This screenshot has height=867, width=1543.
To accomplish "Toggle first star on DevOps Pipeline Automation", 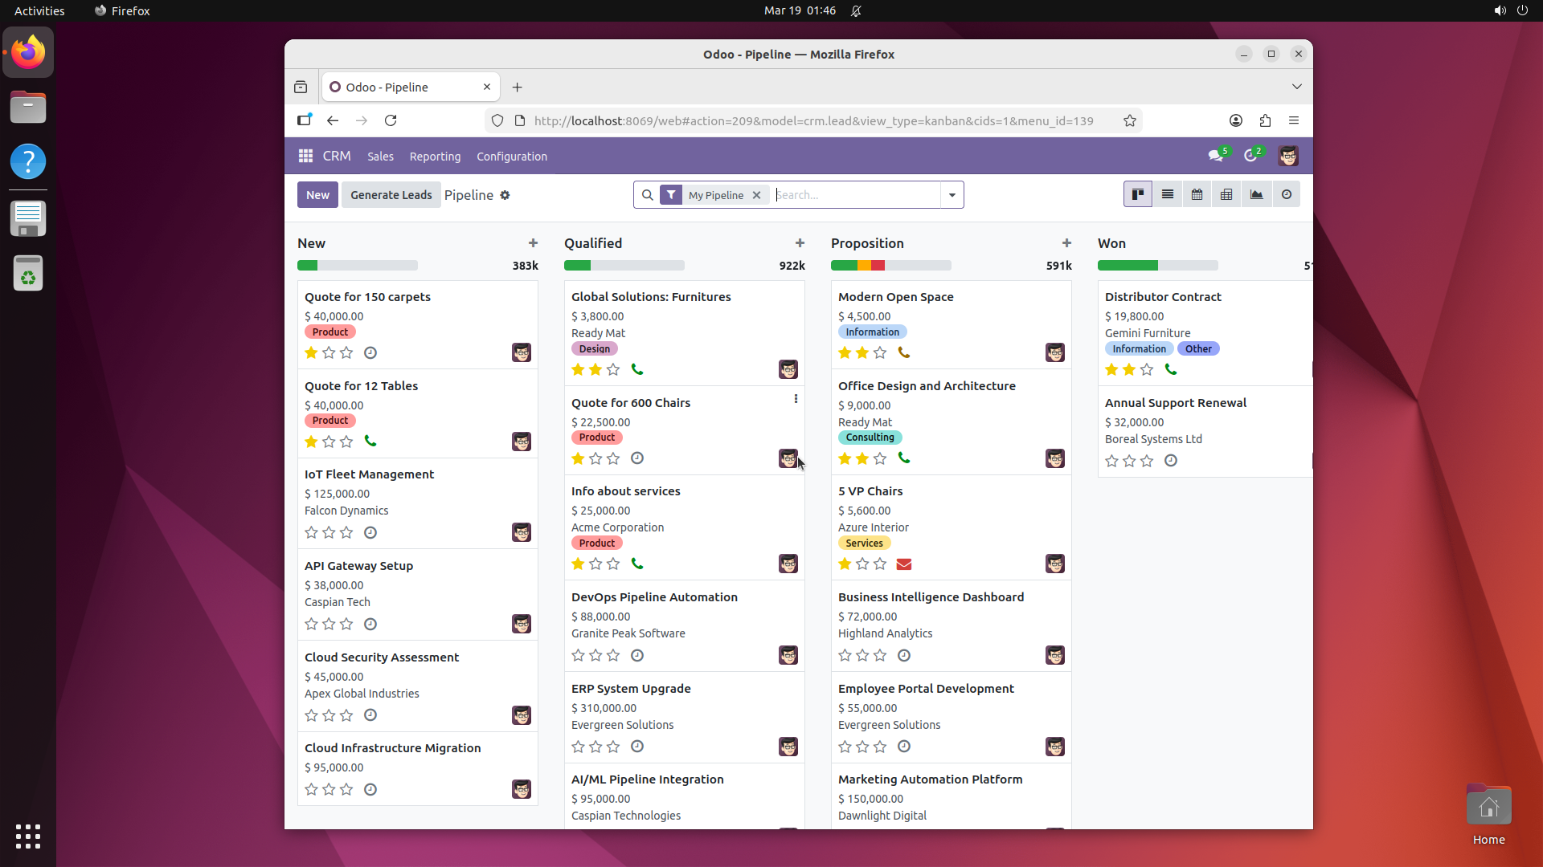I will [x=578, y=655].
